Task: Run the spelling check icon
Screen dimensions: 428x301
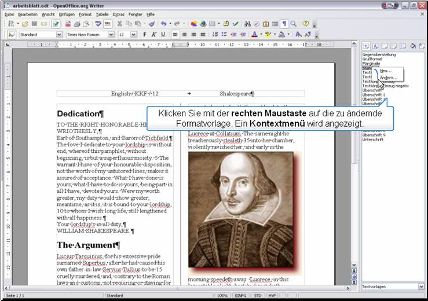Action: (x=98, y=24)
